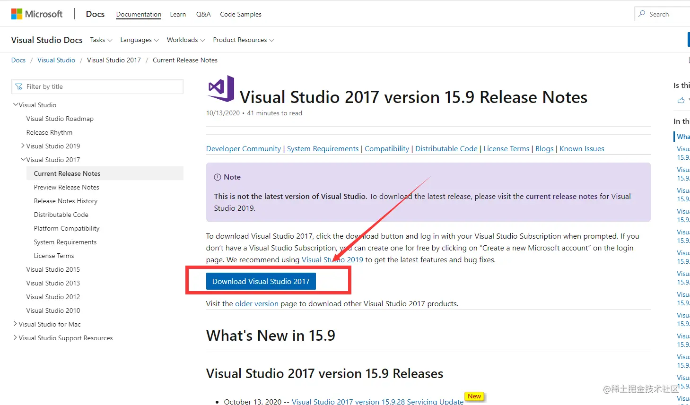Click Docs in the breadcrumb
The height and width of the screenshot is (405, 690).
pyautogui.click(x=18, y=60)
